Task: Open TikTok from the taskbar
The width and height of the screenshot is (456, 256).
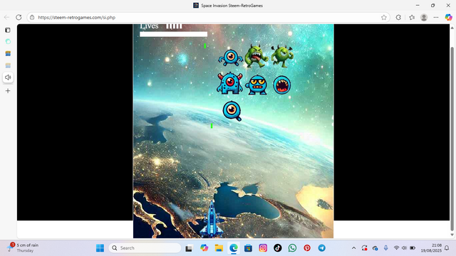Action: point(277,248)
